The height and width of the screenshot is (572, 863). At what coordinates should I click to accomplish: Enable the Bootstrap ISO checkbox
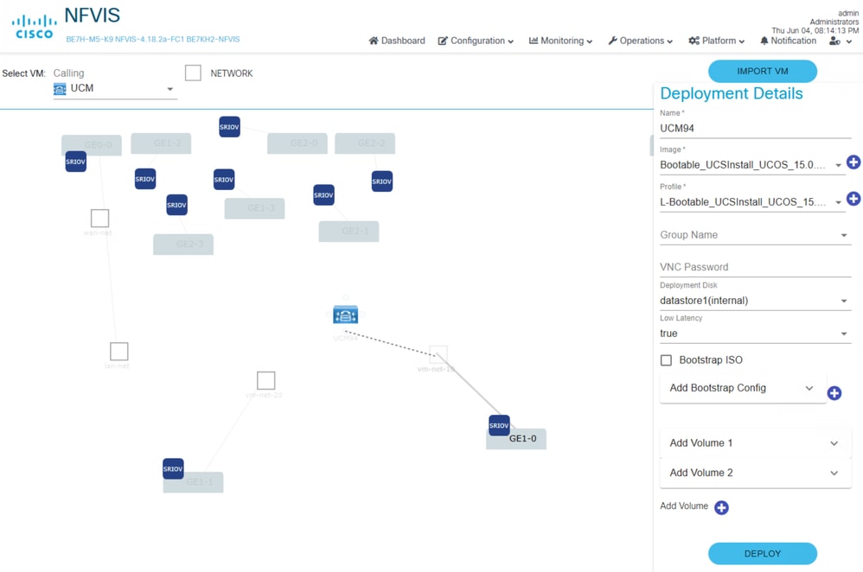pos(666,360)
